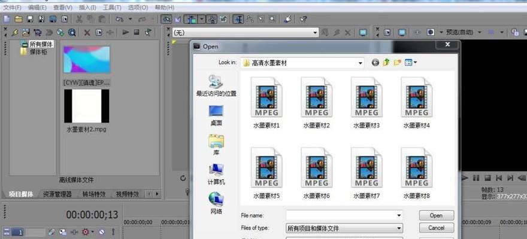Toggle lock envelopes to events button
Screen dimensions: 527x239
pyautogui.click(x=211, y=20)
